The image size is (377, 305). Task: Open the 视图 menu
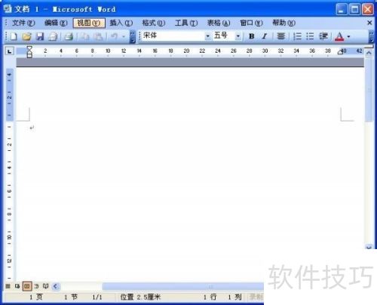coord(89,23)
